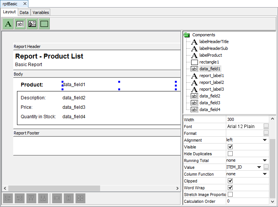The height and width of the screenshot is (207, 278).
Task: Click the align right icon
Action: pyautogui.click(x=20, y=198)
